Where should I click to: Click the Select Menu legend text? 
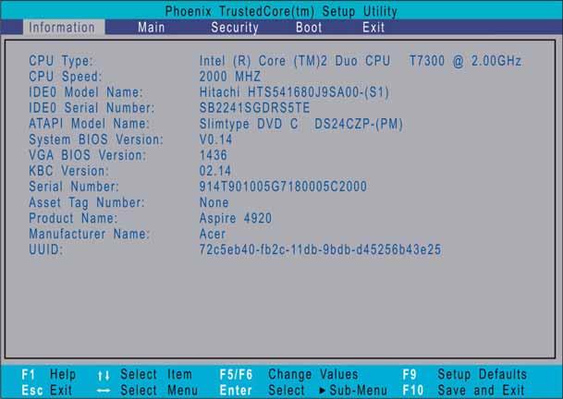[159, 391]
